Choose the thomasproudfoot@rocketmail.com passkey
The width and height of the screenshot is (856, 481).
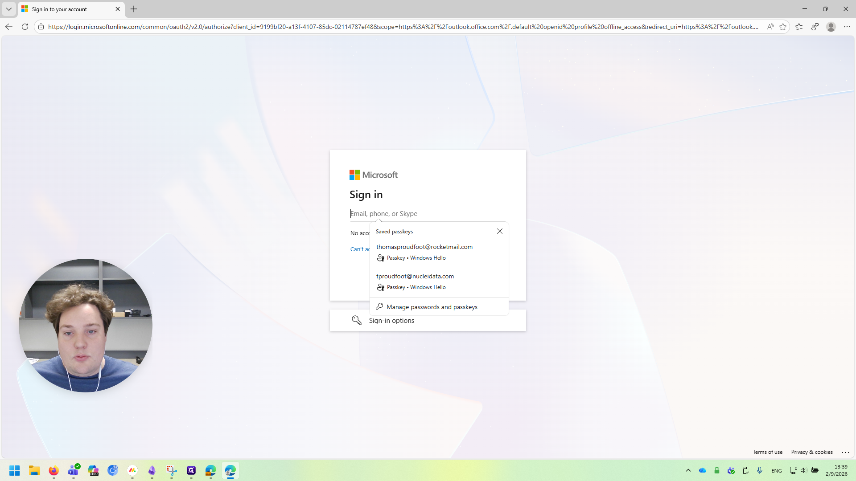click(439, 252)
